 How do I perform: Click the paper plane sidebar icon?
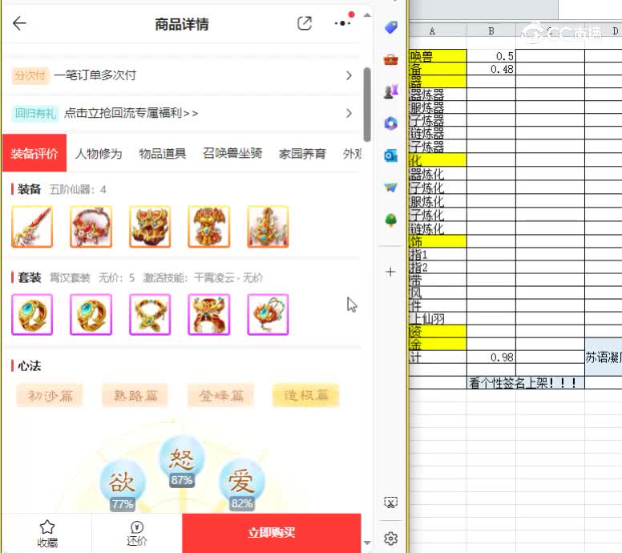point(390,188)
